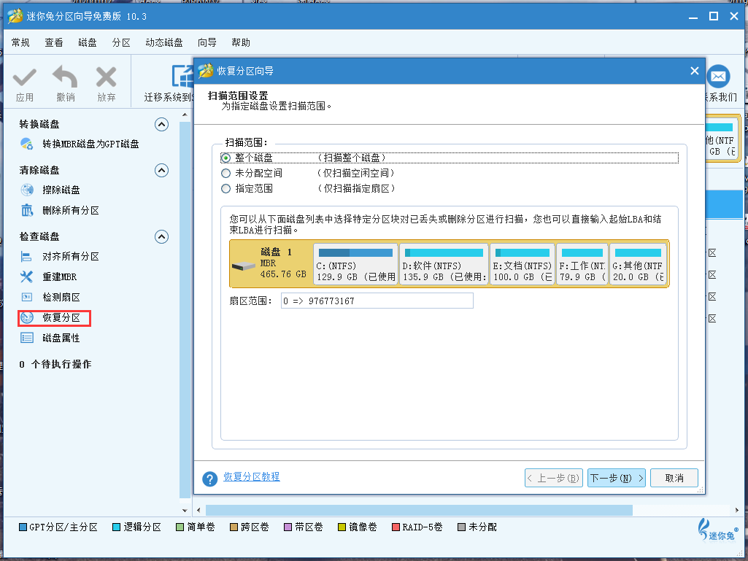This screenshot has height=561, width=748.
Task: Click the wizard dialog title bar icon
Action: coord(206,71)
